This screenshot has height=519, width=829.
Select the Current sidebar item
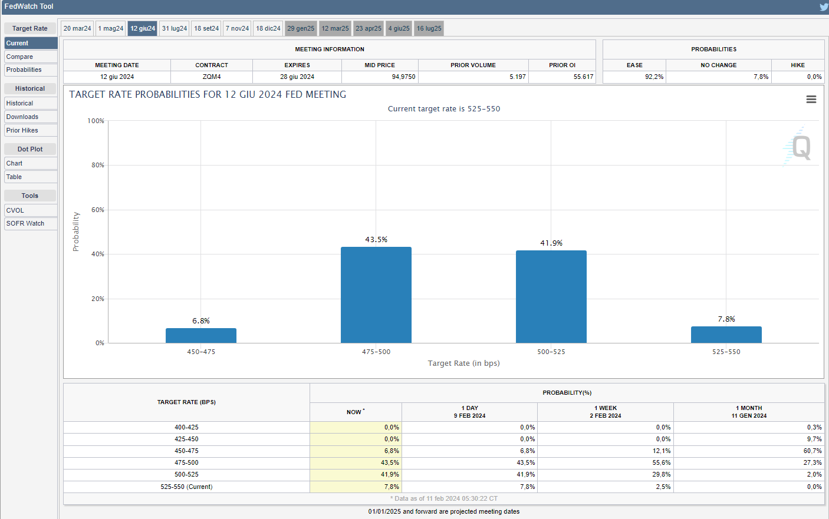click(x=31, y=43)
